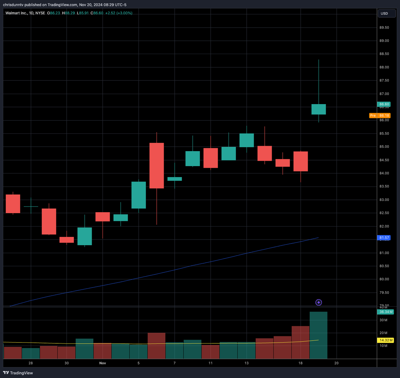
Task: Click the TradingView logo
Action: click(x=18, y=373)
